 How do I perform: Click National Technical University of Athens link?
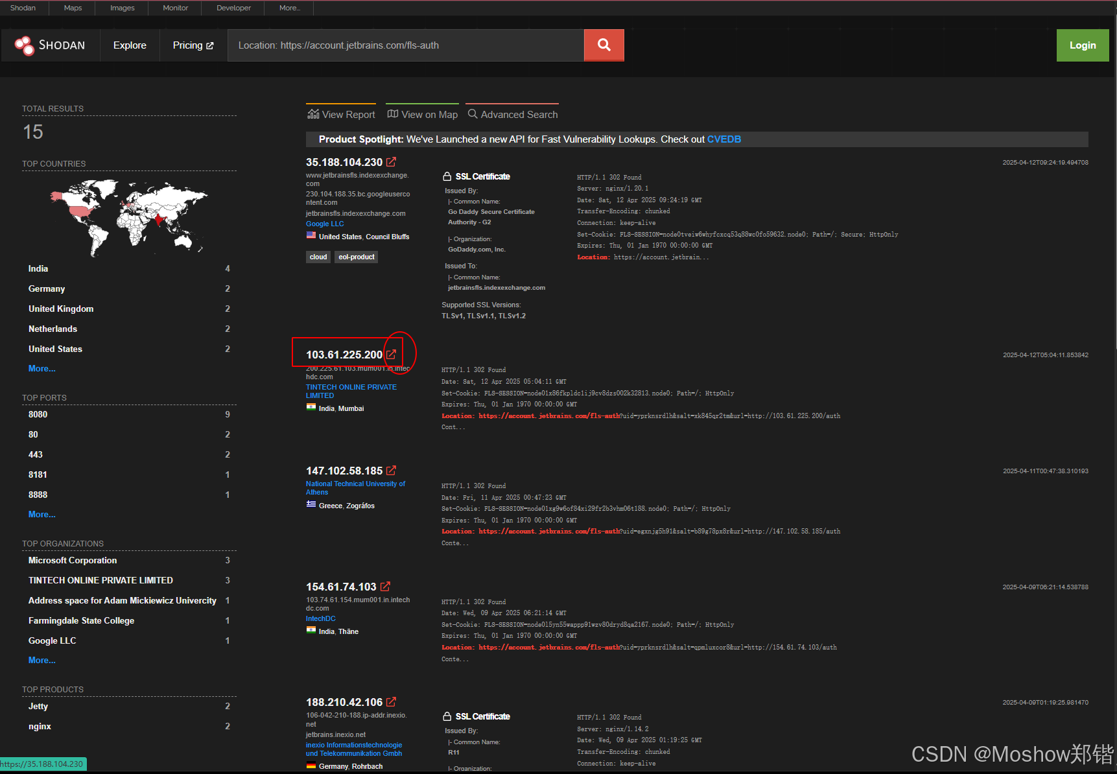coord(355,487)
